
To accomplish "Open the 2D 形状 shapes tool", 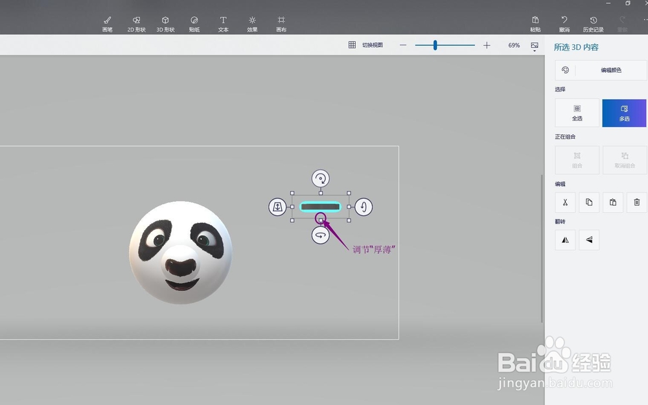I will (136, 24).
